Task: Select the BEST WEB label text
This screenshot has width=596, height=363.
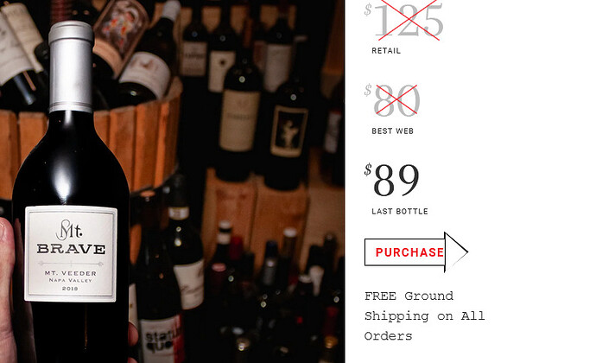Action: click(392, 131)
